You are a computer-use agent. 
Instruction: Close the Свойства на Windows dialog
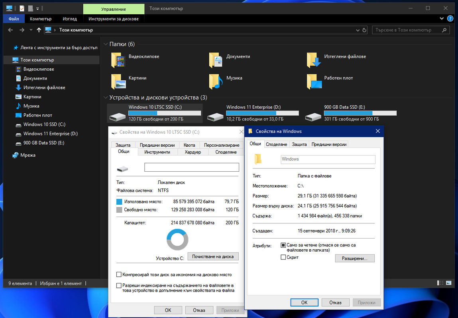point(377,131)
